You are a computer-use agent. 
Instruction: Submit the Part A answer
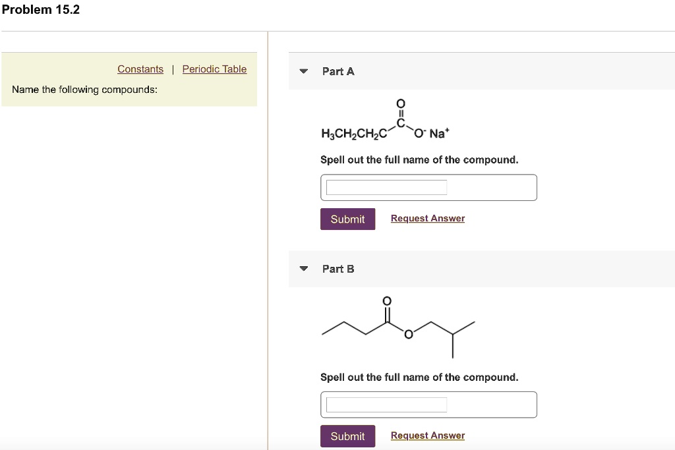[x=347, y=219]
